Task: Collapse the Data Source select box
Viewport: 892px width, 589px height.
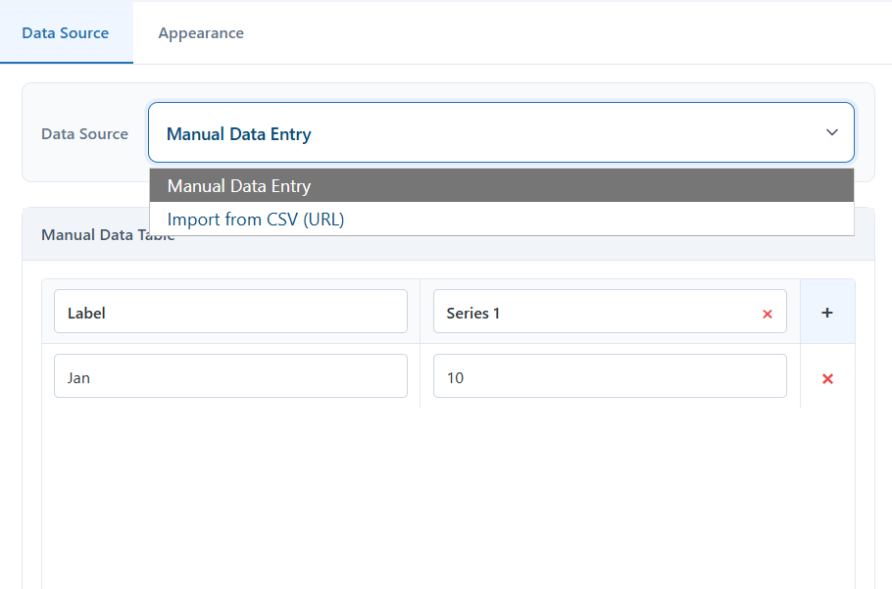Action: tap(501, 132)
